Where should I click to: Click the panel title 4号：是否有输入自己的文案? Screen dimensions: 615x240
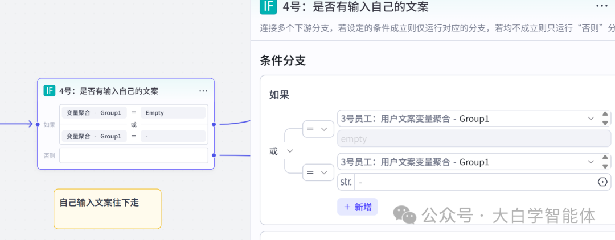point(355,6)
